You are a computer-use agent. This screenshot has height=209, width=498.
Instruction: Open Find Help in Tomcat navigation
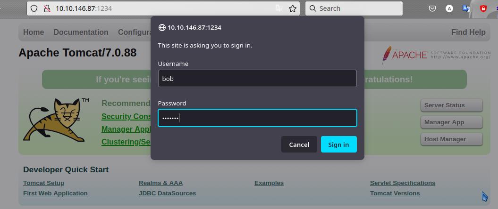pos(468,32)
